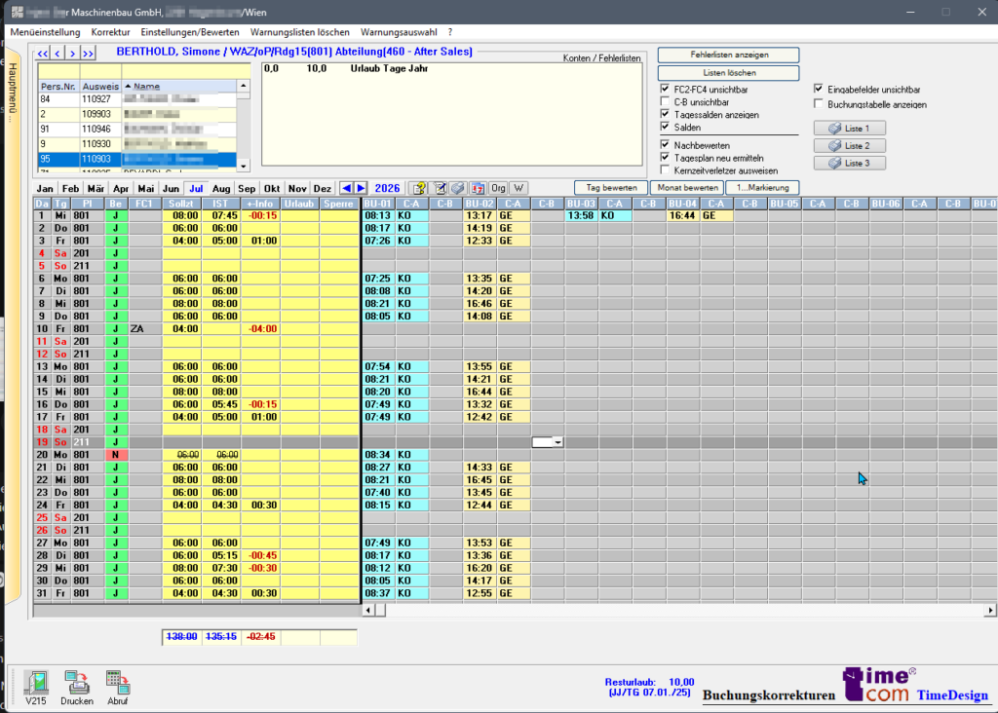This screenshot has width=998, height=713.
Task: Go to the previous employee record (<)
Action: coord(58,54)
